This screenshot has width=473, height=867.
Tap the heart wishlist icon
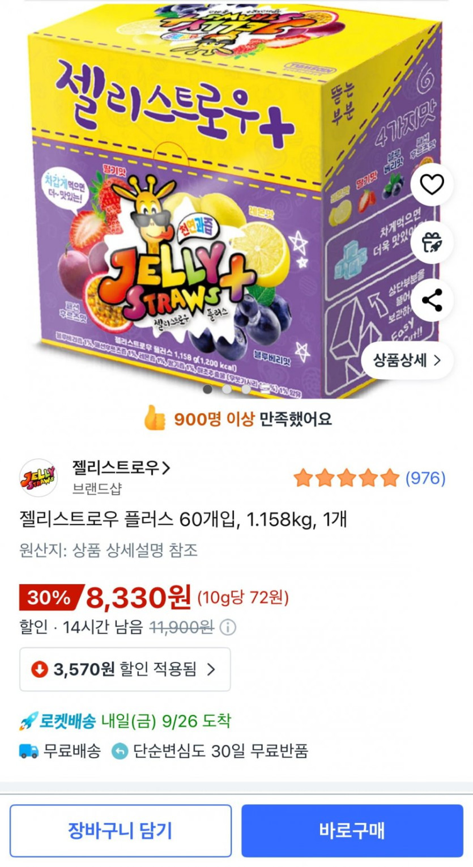point(432,184)
